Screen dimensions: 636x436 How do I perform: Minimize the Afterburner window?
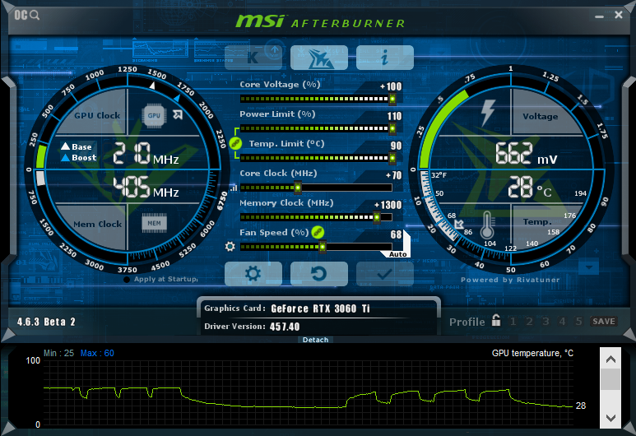(x=599, y=16)
